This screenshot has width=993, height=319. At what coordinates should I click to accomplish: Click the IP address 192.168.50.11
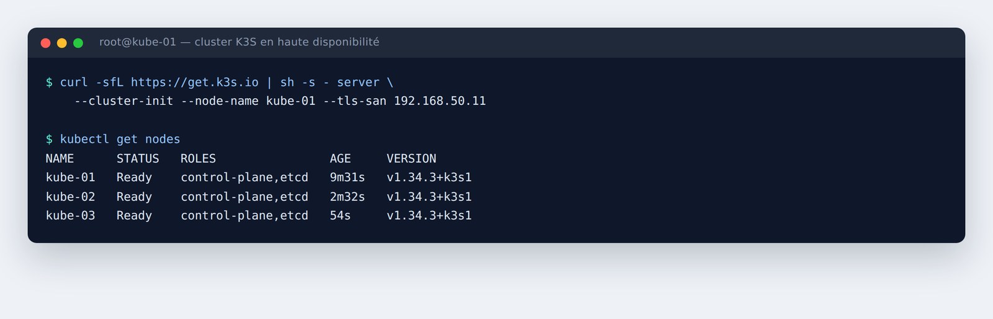pyautogui.click(x=440, y=101)
